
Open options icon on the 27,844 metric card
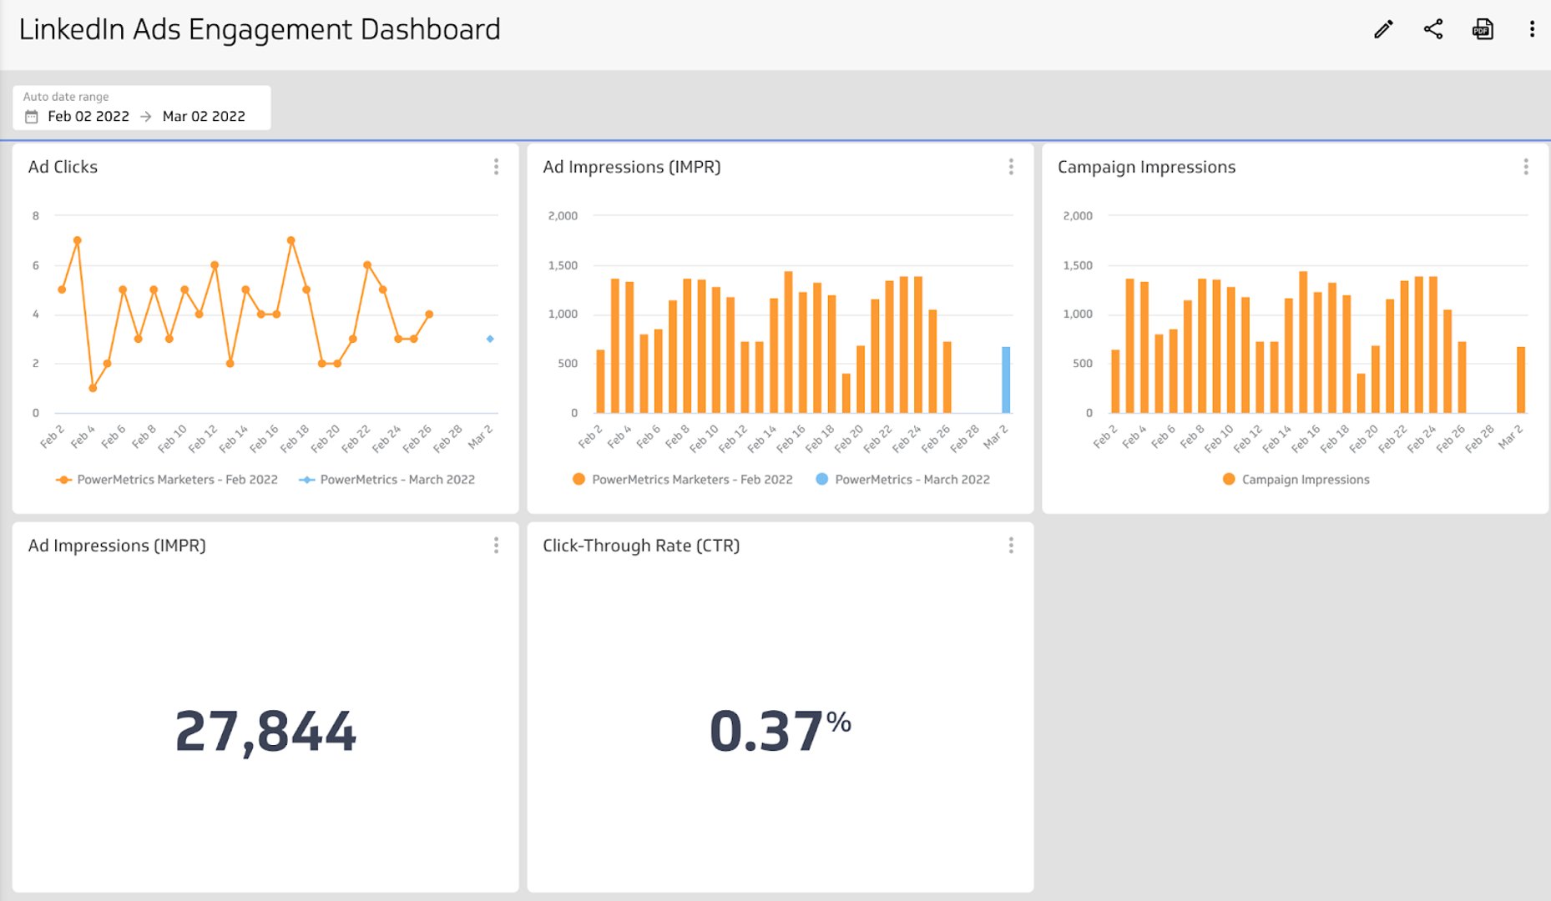pyautogui.click(x=496, y=546)
